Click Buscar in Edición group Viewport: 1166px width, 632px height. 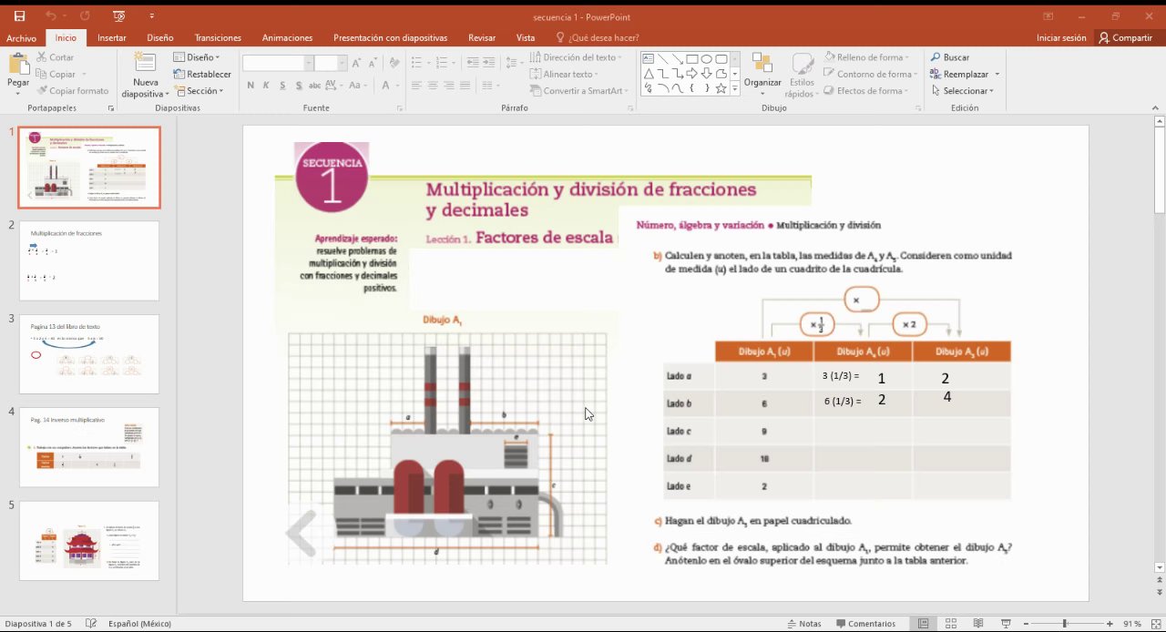(950, 57)
